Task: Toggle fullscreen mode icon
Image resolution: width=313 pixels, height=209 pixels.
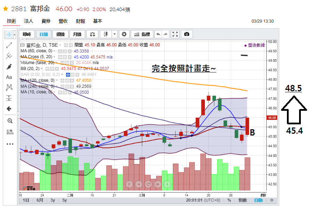Action: (175, 34)
